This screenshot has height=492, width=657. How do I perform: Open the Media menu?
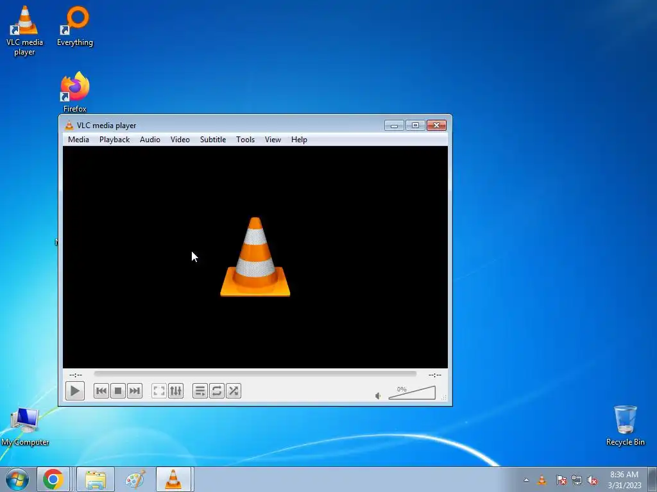pos(78,140)
